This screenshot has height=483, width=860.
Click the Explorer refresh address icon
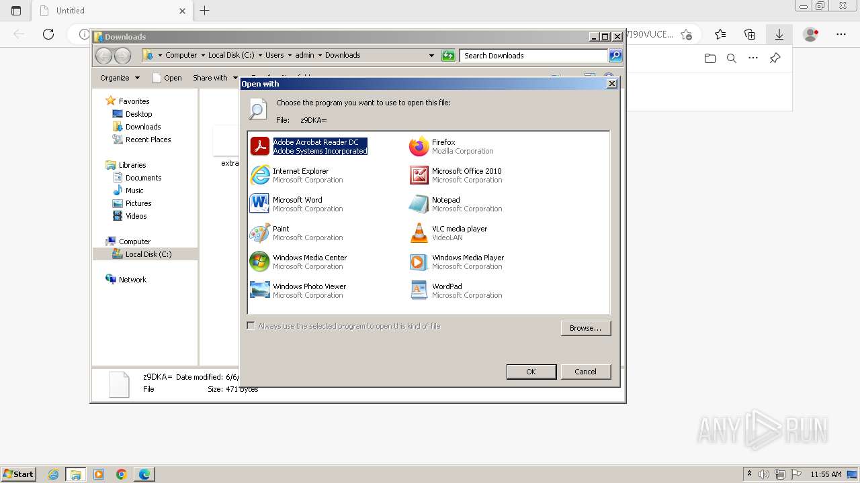click(448, 56)
